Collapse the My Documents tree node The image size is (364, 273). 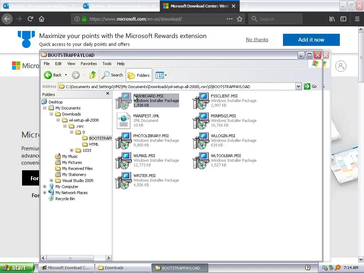pyautogui.click(x=44, y=108)
